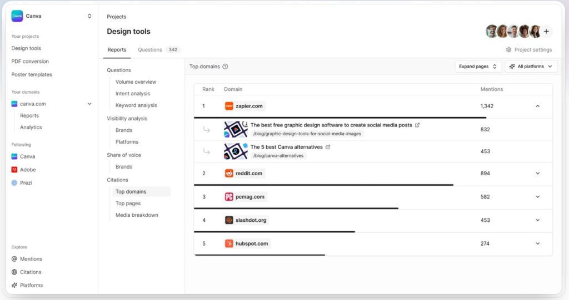
Task: Open Keyword analysis report
Action: (136, 105)
